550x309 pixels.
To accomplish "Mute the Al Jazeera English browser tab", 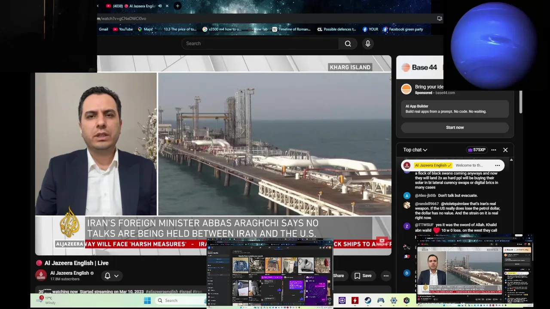I will click(160, 6).
